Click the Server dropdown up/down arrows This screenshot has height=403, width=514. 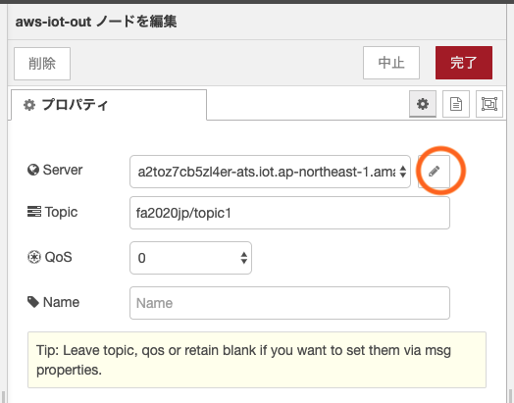point(403,172)
